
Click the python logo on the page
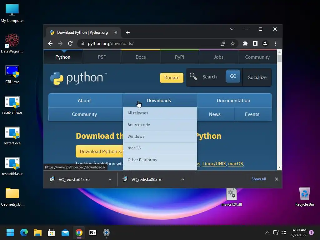coord(78,78)
